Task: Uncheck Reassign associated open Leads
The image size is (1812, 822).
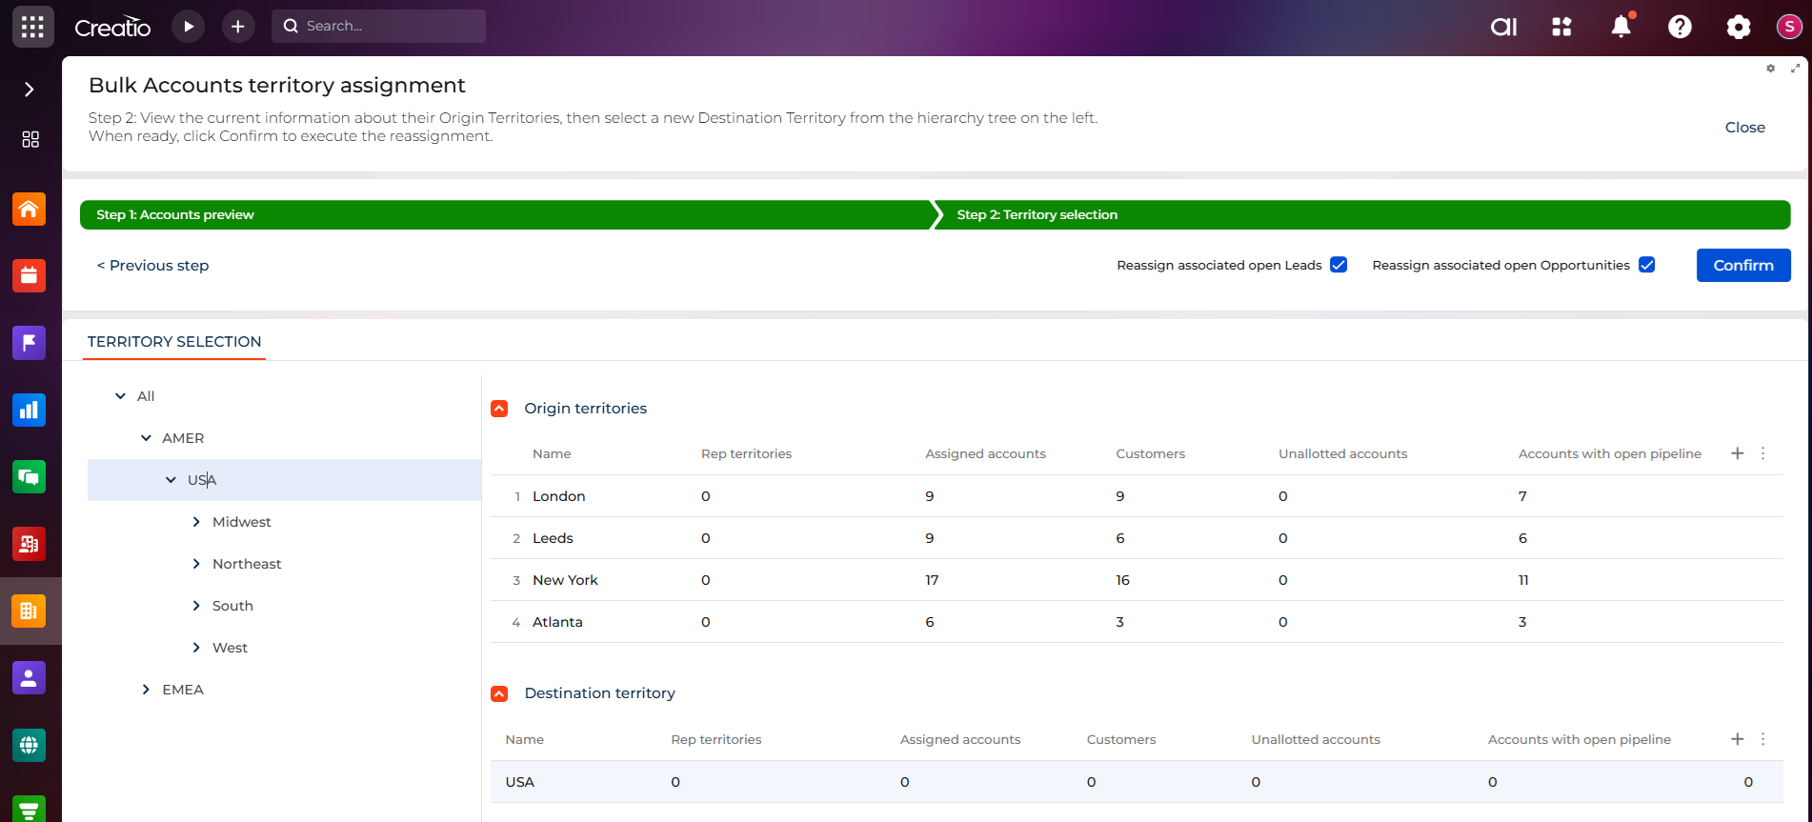Action: [x=1339, y=265]
